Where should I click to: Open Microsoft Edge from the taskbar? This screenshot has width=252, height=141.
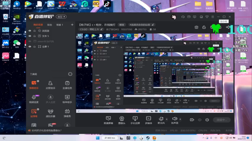pyautogui.click(x=135, y=138)
